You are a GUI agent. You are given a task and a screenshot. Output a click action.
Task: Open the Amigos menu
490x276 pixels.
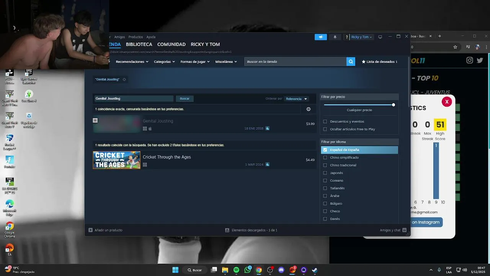point(119,37)
